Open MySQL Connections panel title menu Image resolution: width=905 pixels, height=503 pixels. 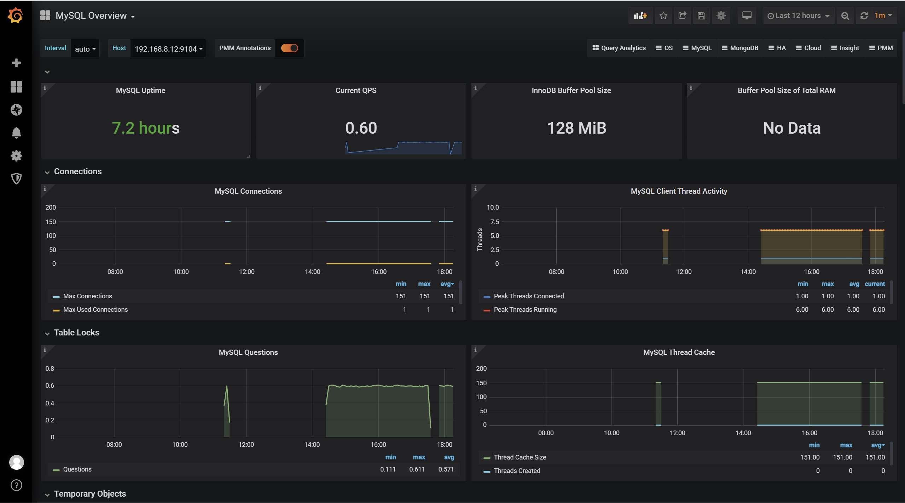248,191
